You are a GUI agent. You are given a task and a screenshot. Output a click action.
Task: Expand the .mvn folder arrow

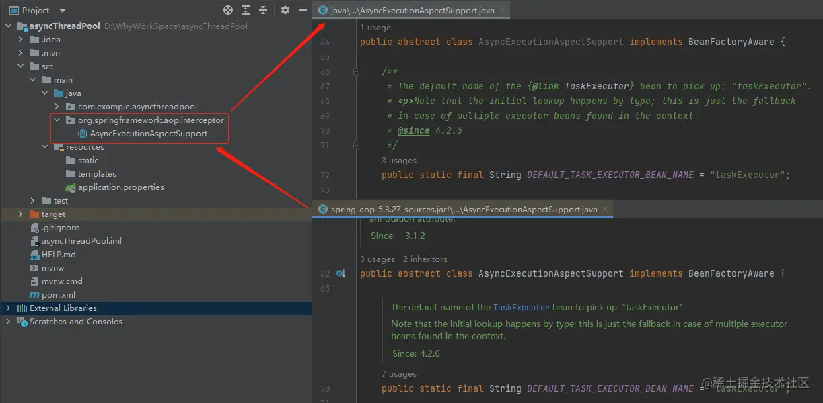[x=21, y=53]
